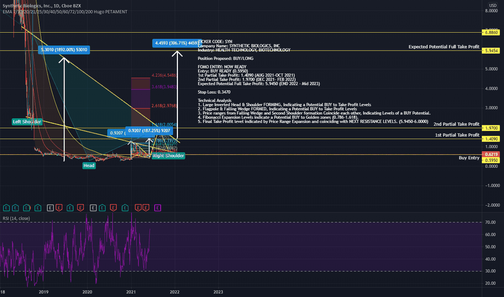Click the 4.236(4.5486) Fibonacci level
Viewport: 504px width, 297px height.
point(164,76)
